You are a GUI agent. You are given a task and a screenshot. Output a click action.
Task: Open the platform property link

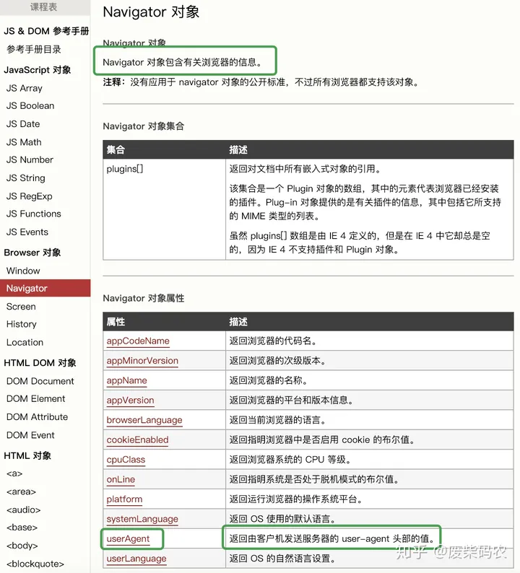[x=124, y=499]
